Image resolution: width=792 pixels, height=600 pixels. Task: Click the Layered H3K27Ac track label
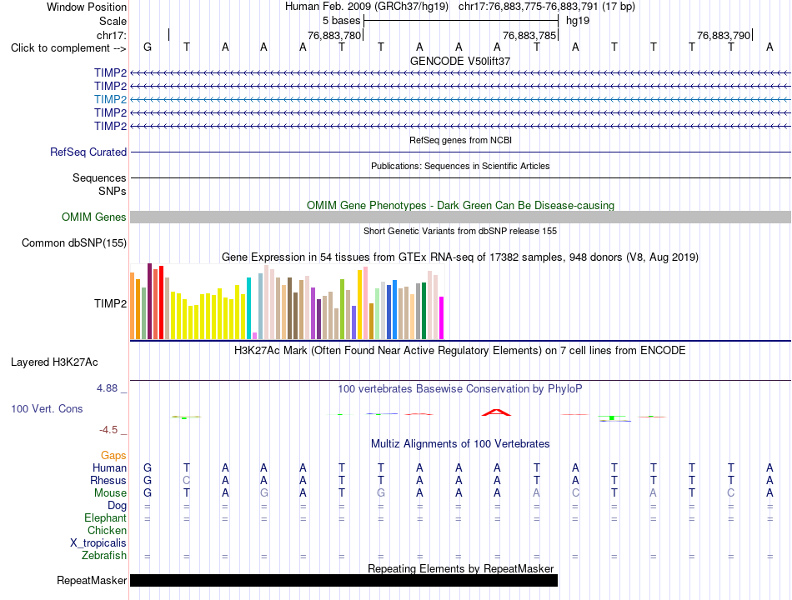coord(54,362)
